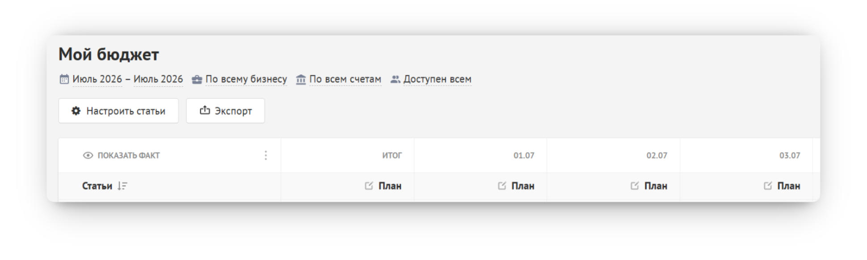Click the edit icon beside План under 01.07

pyautogui.click(x=502, y=186)
